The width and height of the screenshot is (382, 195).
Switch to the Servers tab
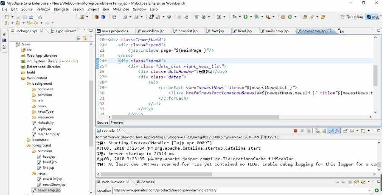[x=145, y=182]
